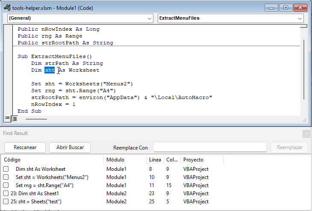
Task: Check the '25: sht = Sheets("test")' checkbox
Action: pos(6,202)
